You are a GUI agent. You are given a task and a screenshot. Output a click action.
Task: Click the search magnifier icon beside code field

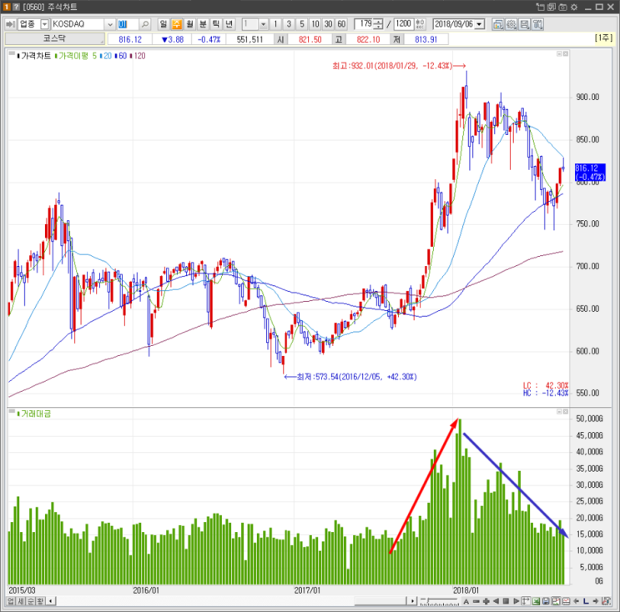click(145, 24)
